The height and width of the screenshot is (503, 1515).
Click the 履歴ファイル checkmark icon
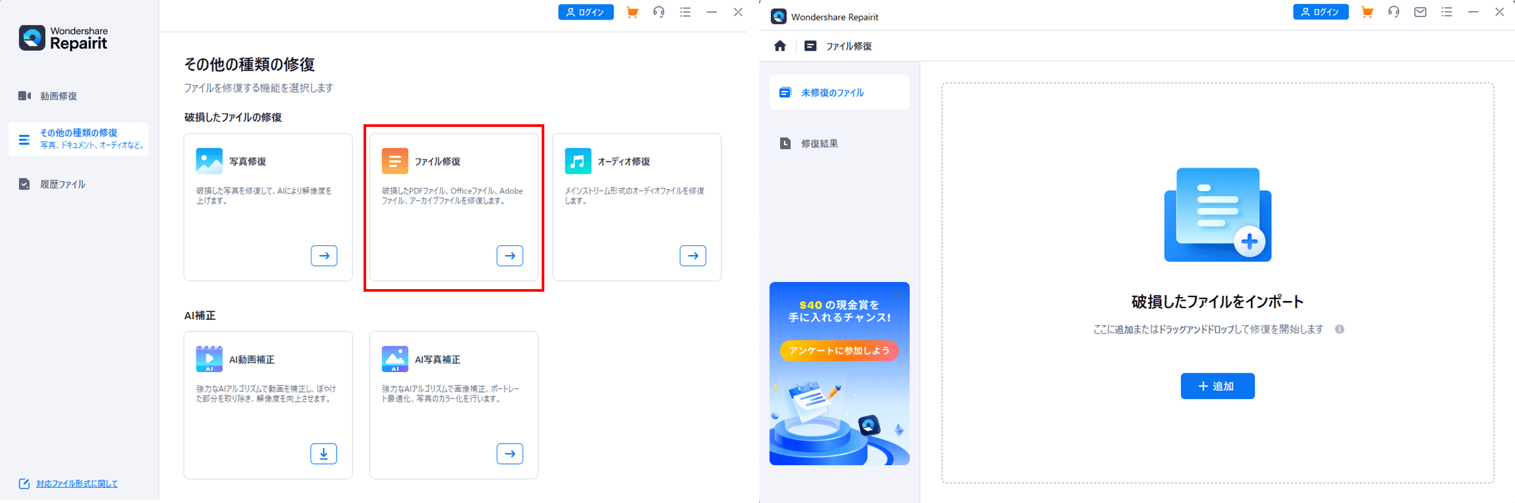pos(24,184)
